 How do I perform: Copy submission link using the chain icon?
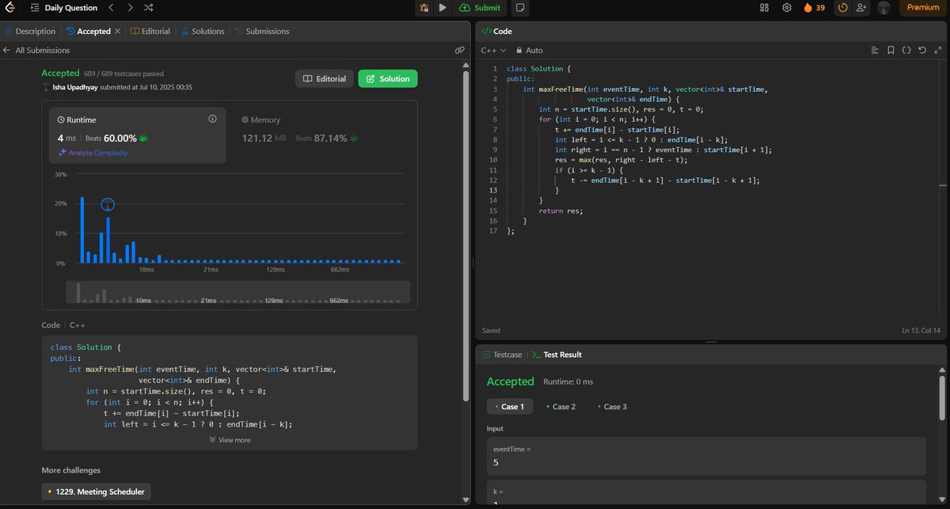click(x=460, y=49)
